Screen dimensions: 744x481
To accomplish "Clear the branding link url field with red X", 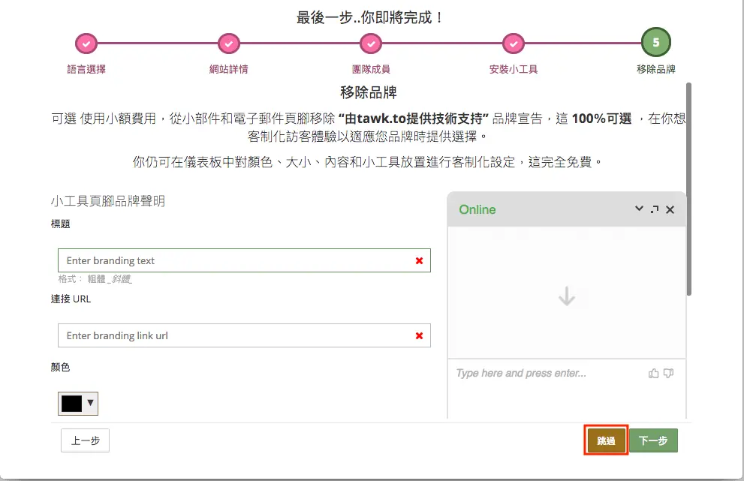I will pos(419,336).
